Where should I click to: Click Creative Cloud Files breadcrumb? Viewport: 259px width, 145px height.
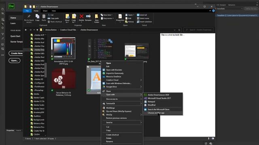[68, 30]
